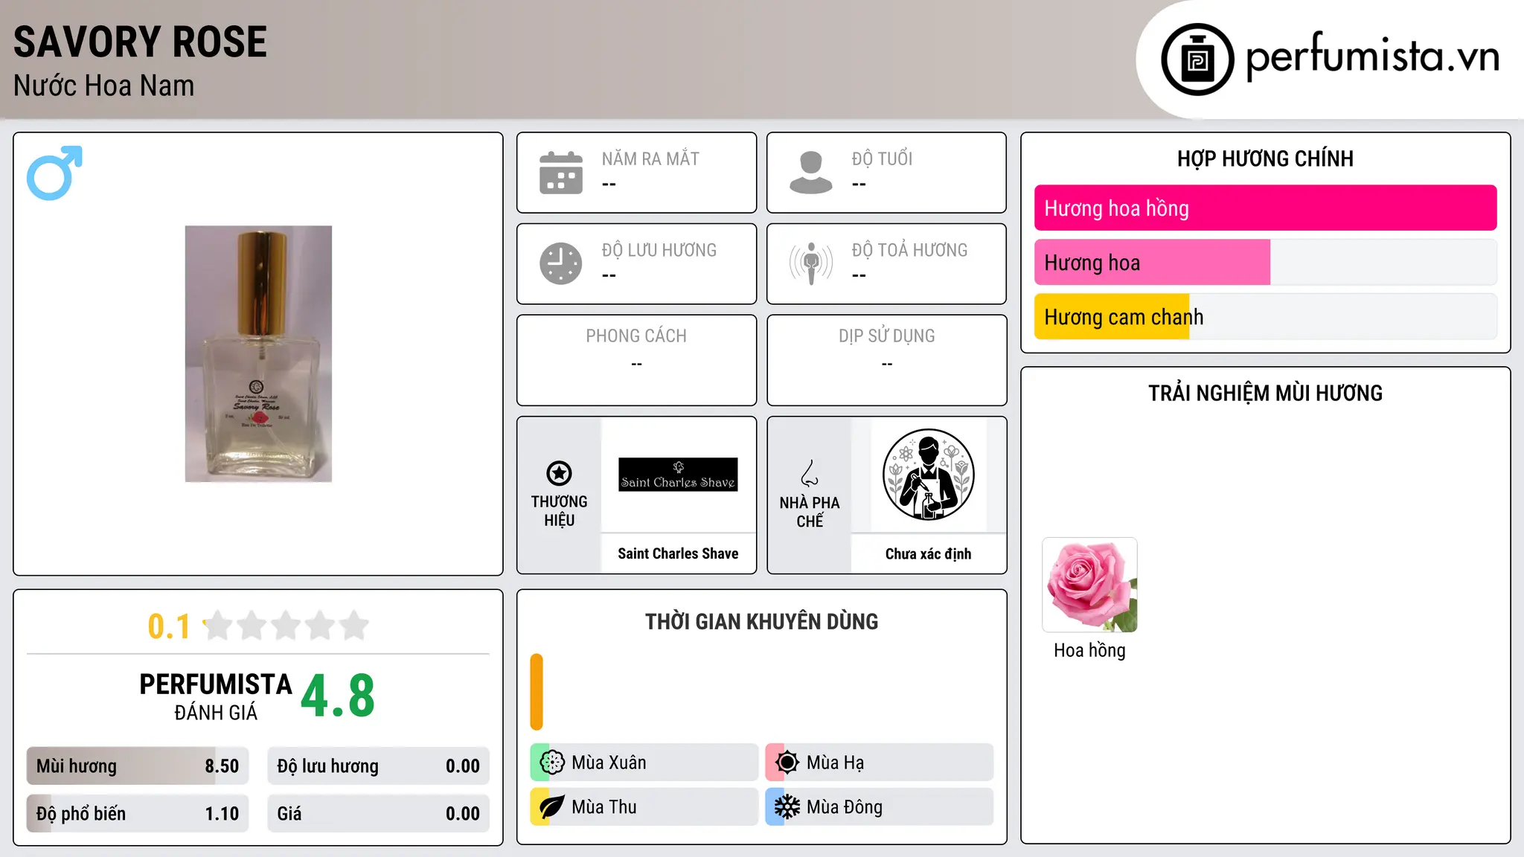The image size is (1524, 857).
Task: Click the sillage icon beside Độ toả hương
Action: (x=811, y=263)
